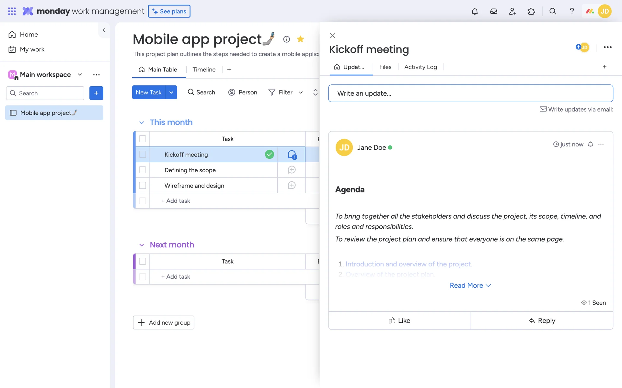
Task: Click the Write an update field
Action: pyautogui.click(x=470, y=93)
